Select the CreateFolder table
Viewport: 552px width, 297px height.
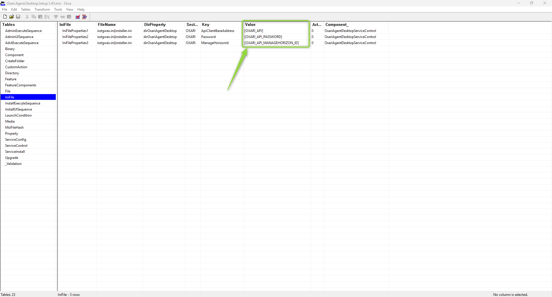click(x=28, y=61)
